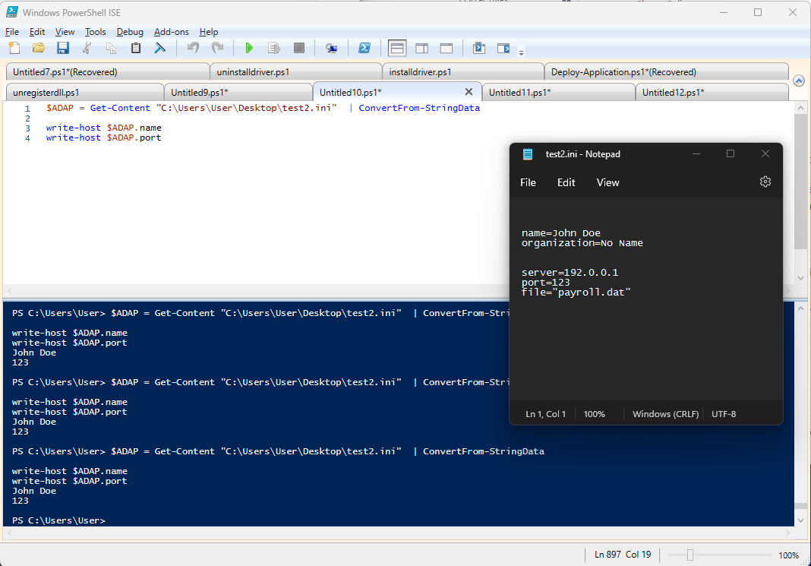Redo the last edit in the toolbar
This screenshot has height=566, width=811.
click(x=218, y=48)
